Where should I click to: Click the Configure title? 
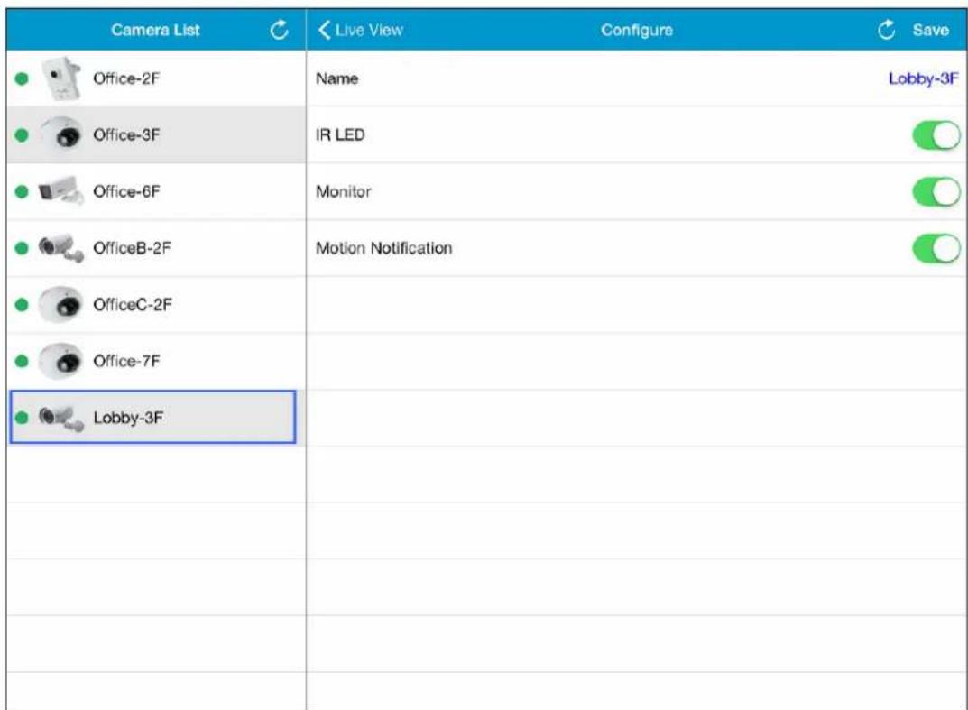637,31
